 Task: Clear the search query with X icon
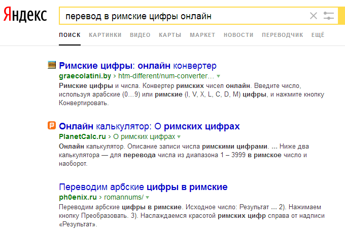314,16
